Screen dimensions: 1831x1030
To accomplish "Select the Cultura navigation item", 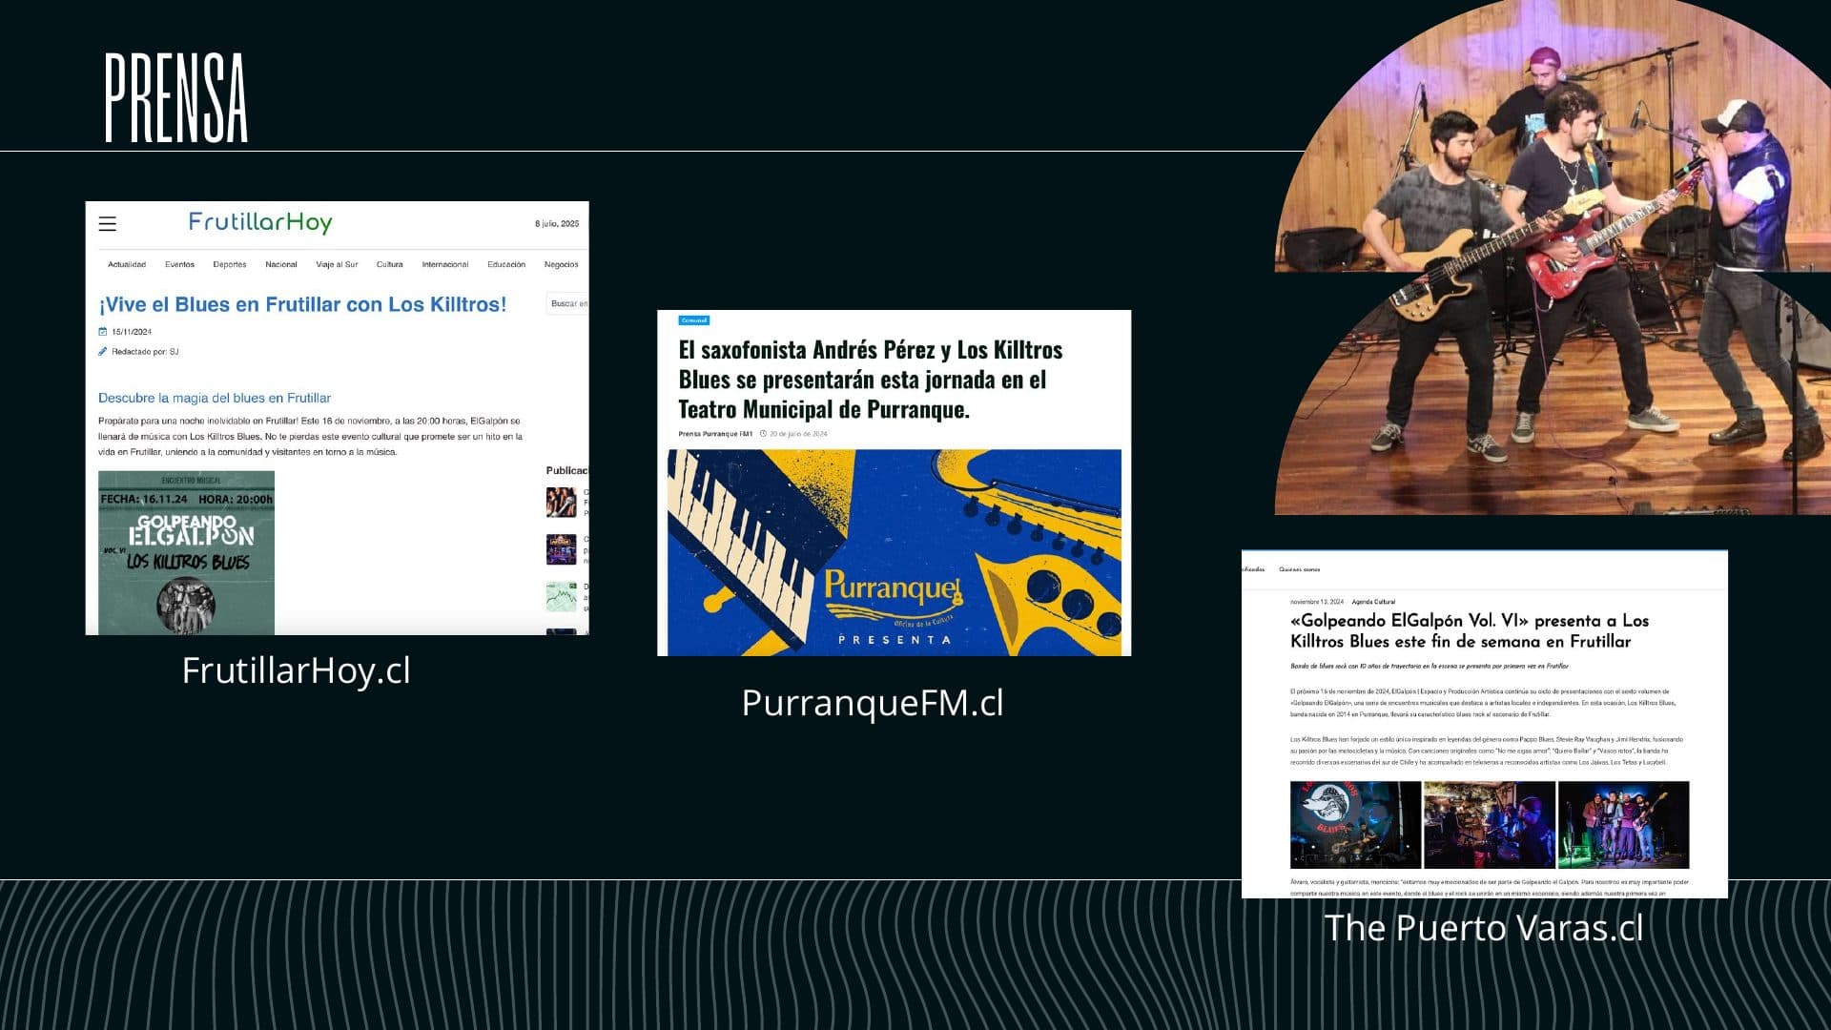I will tap(390, 265).
